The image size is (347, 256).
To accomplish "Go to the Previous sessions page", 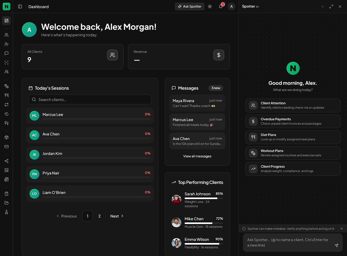I will (66, 216).
